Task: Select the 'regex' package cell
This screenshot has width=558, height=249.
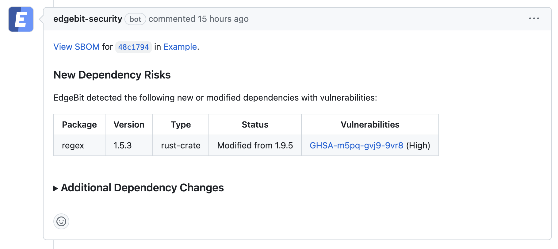Action: click(79, 145)
